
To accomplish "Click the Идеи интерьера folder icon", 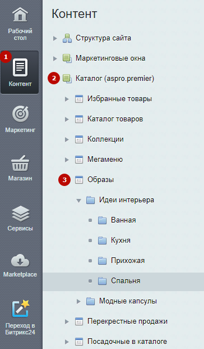I will pyautogui.click(x=90, y=200).
